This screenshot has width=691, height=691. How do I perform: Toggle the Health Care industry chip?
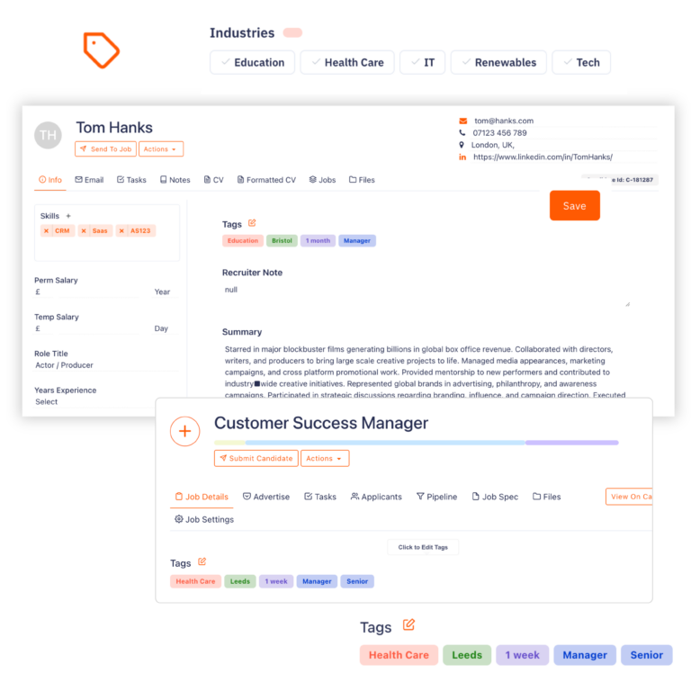(347, 63)
